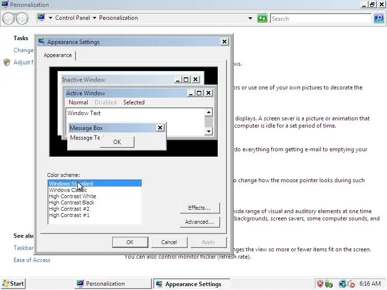Click the Adjust task link with shield

23,62
